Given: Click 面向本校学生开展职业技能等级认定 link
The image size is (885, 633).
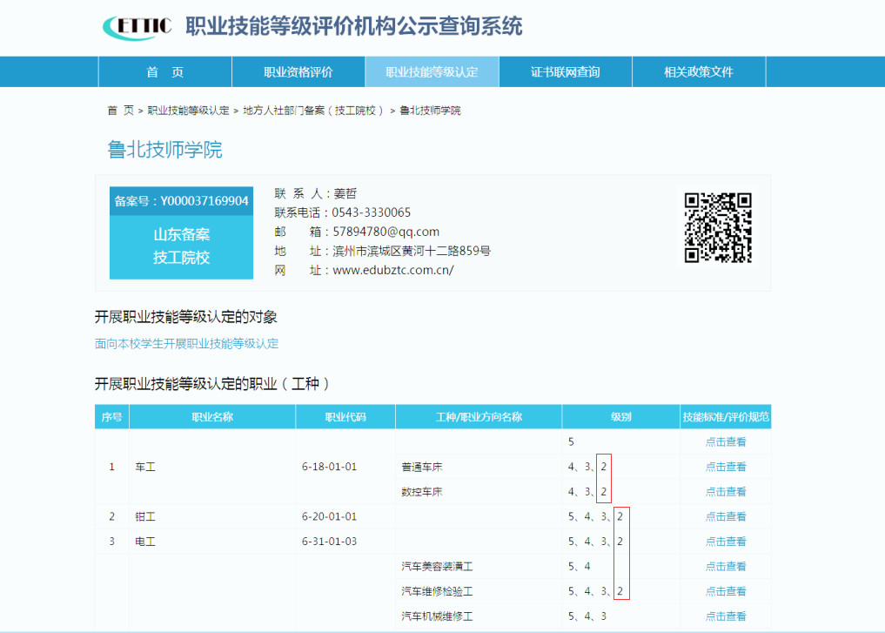Looking at the screenshot, I should (x=186, y=344).
